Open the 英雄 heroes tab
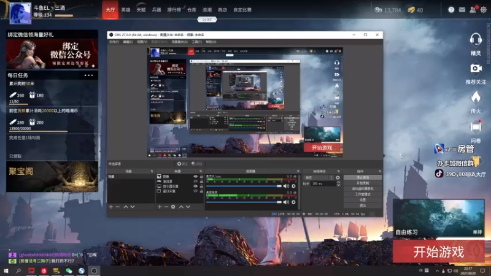 click(126, 10)
